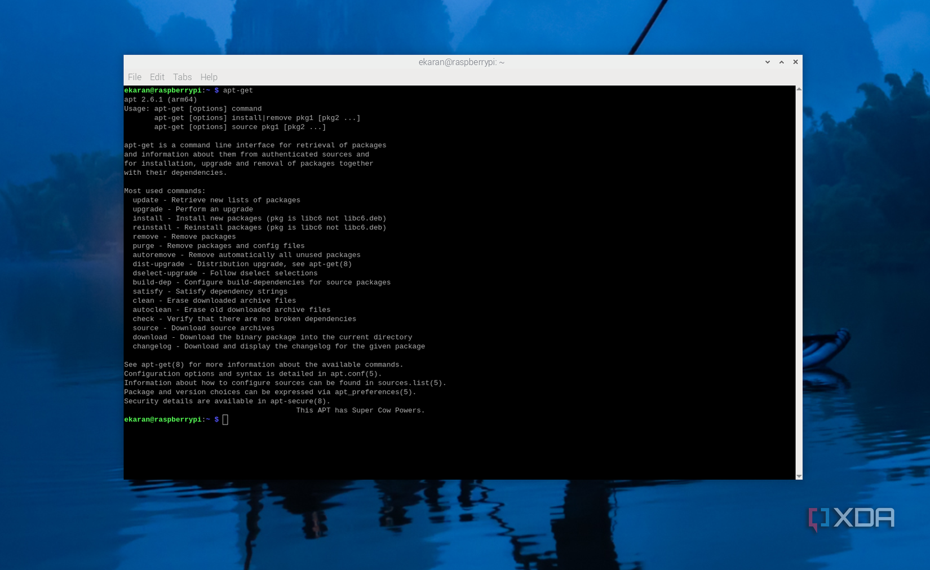Select the typed apt-get command
Screen dimensions: 930x570
[x=237, y=90]
